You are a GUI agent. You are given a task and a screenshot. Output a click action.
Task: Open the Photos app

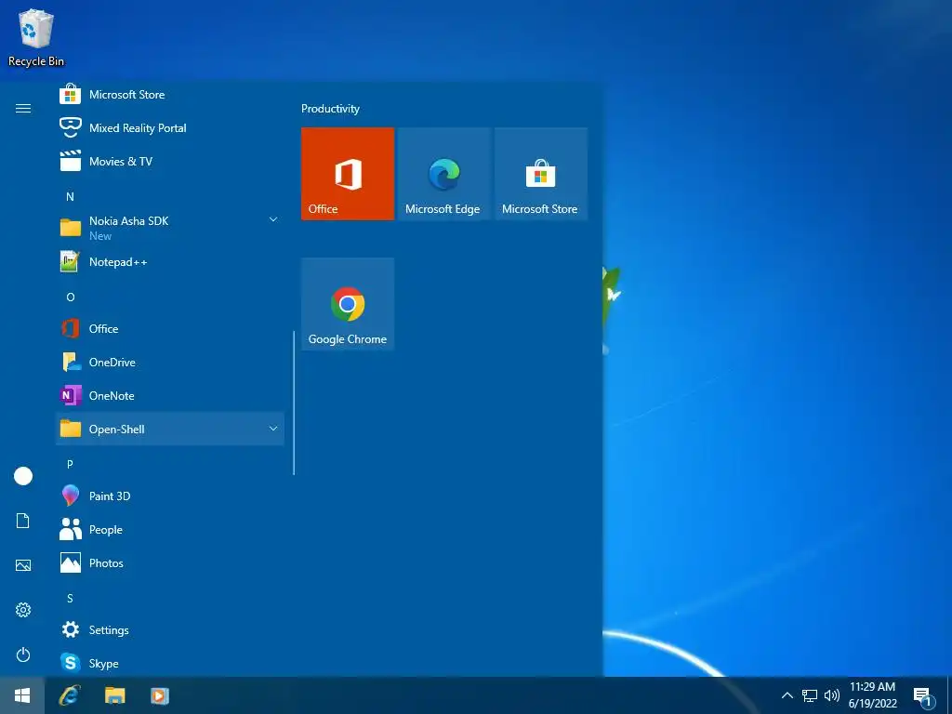pyautogui.click(x=170, y=562)
